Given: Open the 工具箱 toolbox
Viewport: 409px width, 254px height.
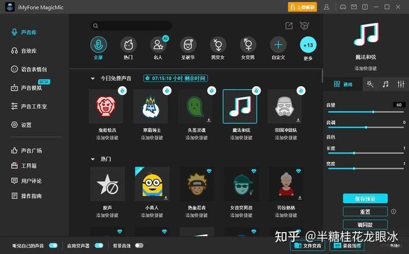Looking at the screenshot, I should (24, 166).
